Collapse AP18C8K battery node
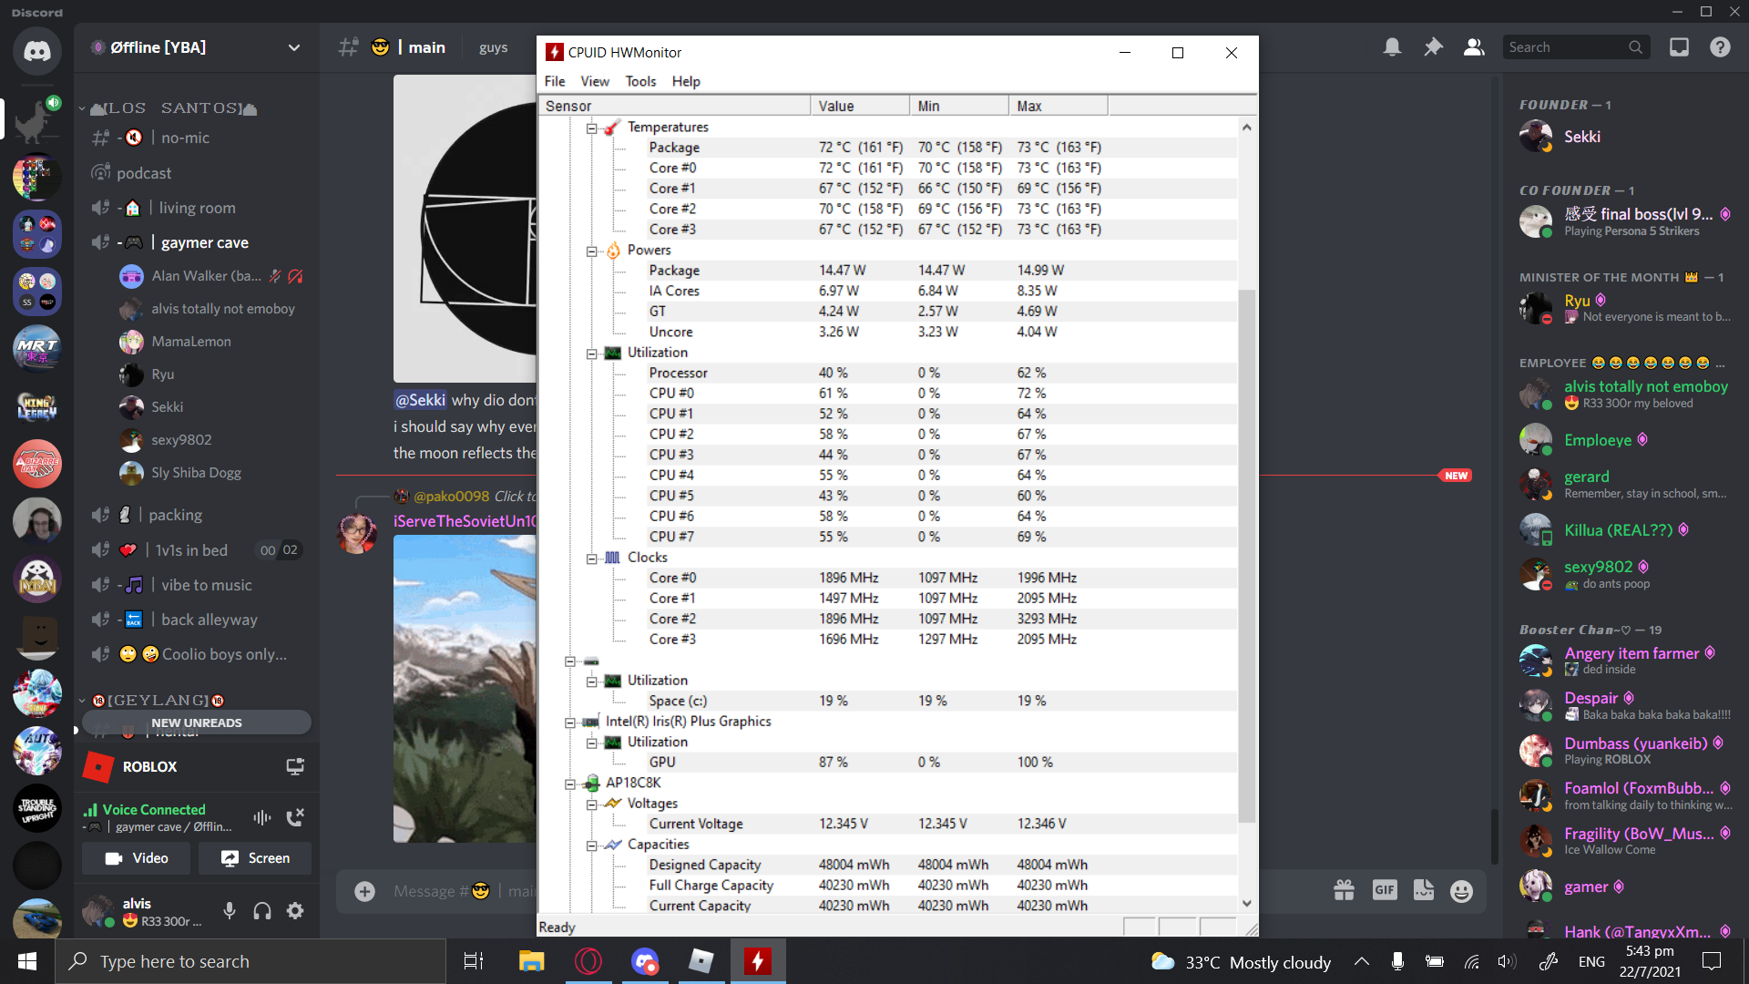This screenshot has height=984, width=1749. [x=569, y=784]
